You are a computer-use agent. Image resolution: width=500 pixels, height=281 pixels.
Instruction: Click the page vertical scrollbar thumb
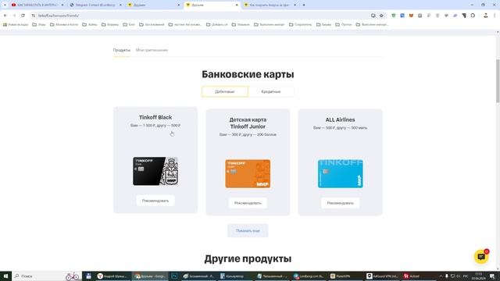pyautogui.click(x=498, y=81)
